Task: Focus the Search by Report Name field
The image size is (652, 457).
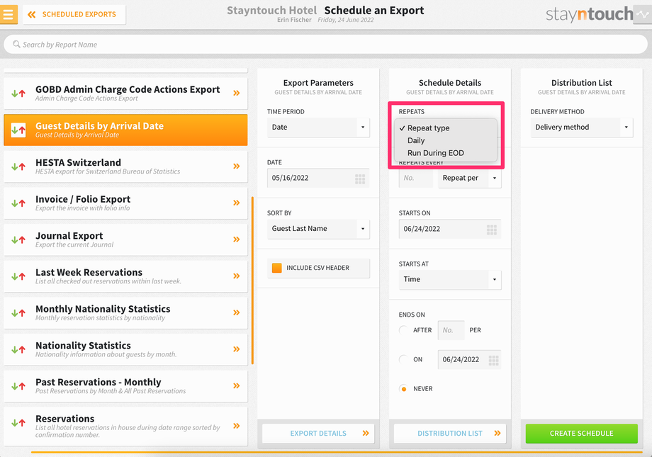Action: [x=325, y=45]
